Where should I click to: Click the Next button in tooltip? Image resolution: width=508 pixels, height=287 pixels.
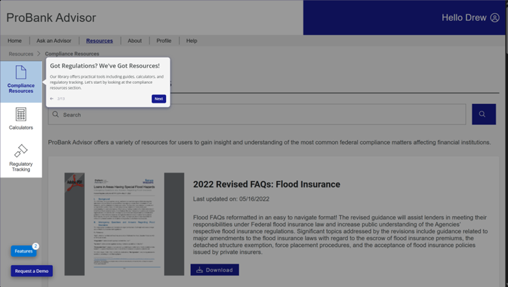(x=159, y=99)
